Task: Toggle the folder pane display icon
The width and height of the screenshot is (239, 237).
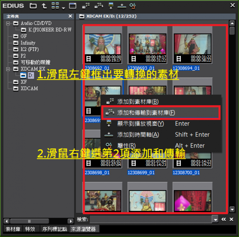Action: 72,6
